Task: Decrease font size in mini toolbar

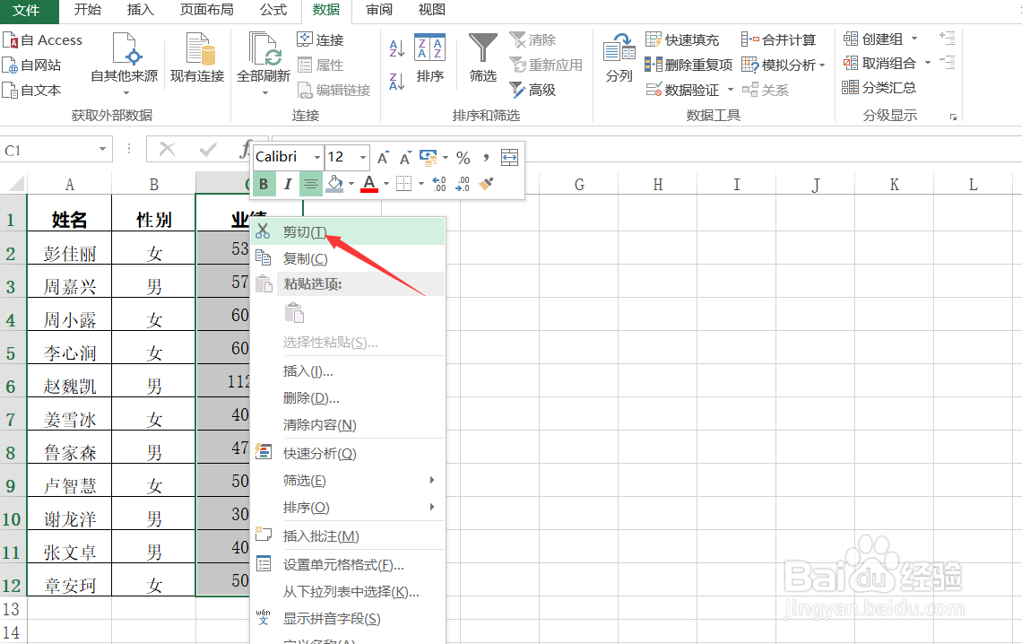Action: 404,158
